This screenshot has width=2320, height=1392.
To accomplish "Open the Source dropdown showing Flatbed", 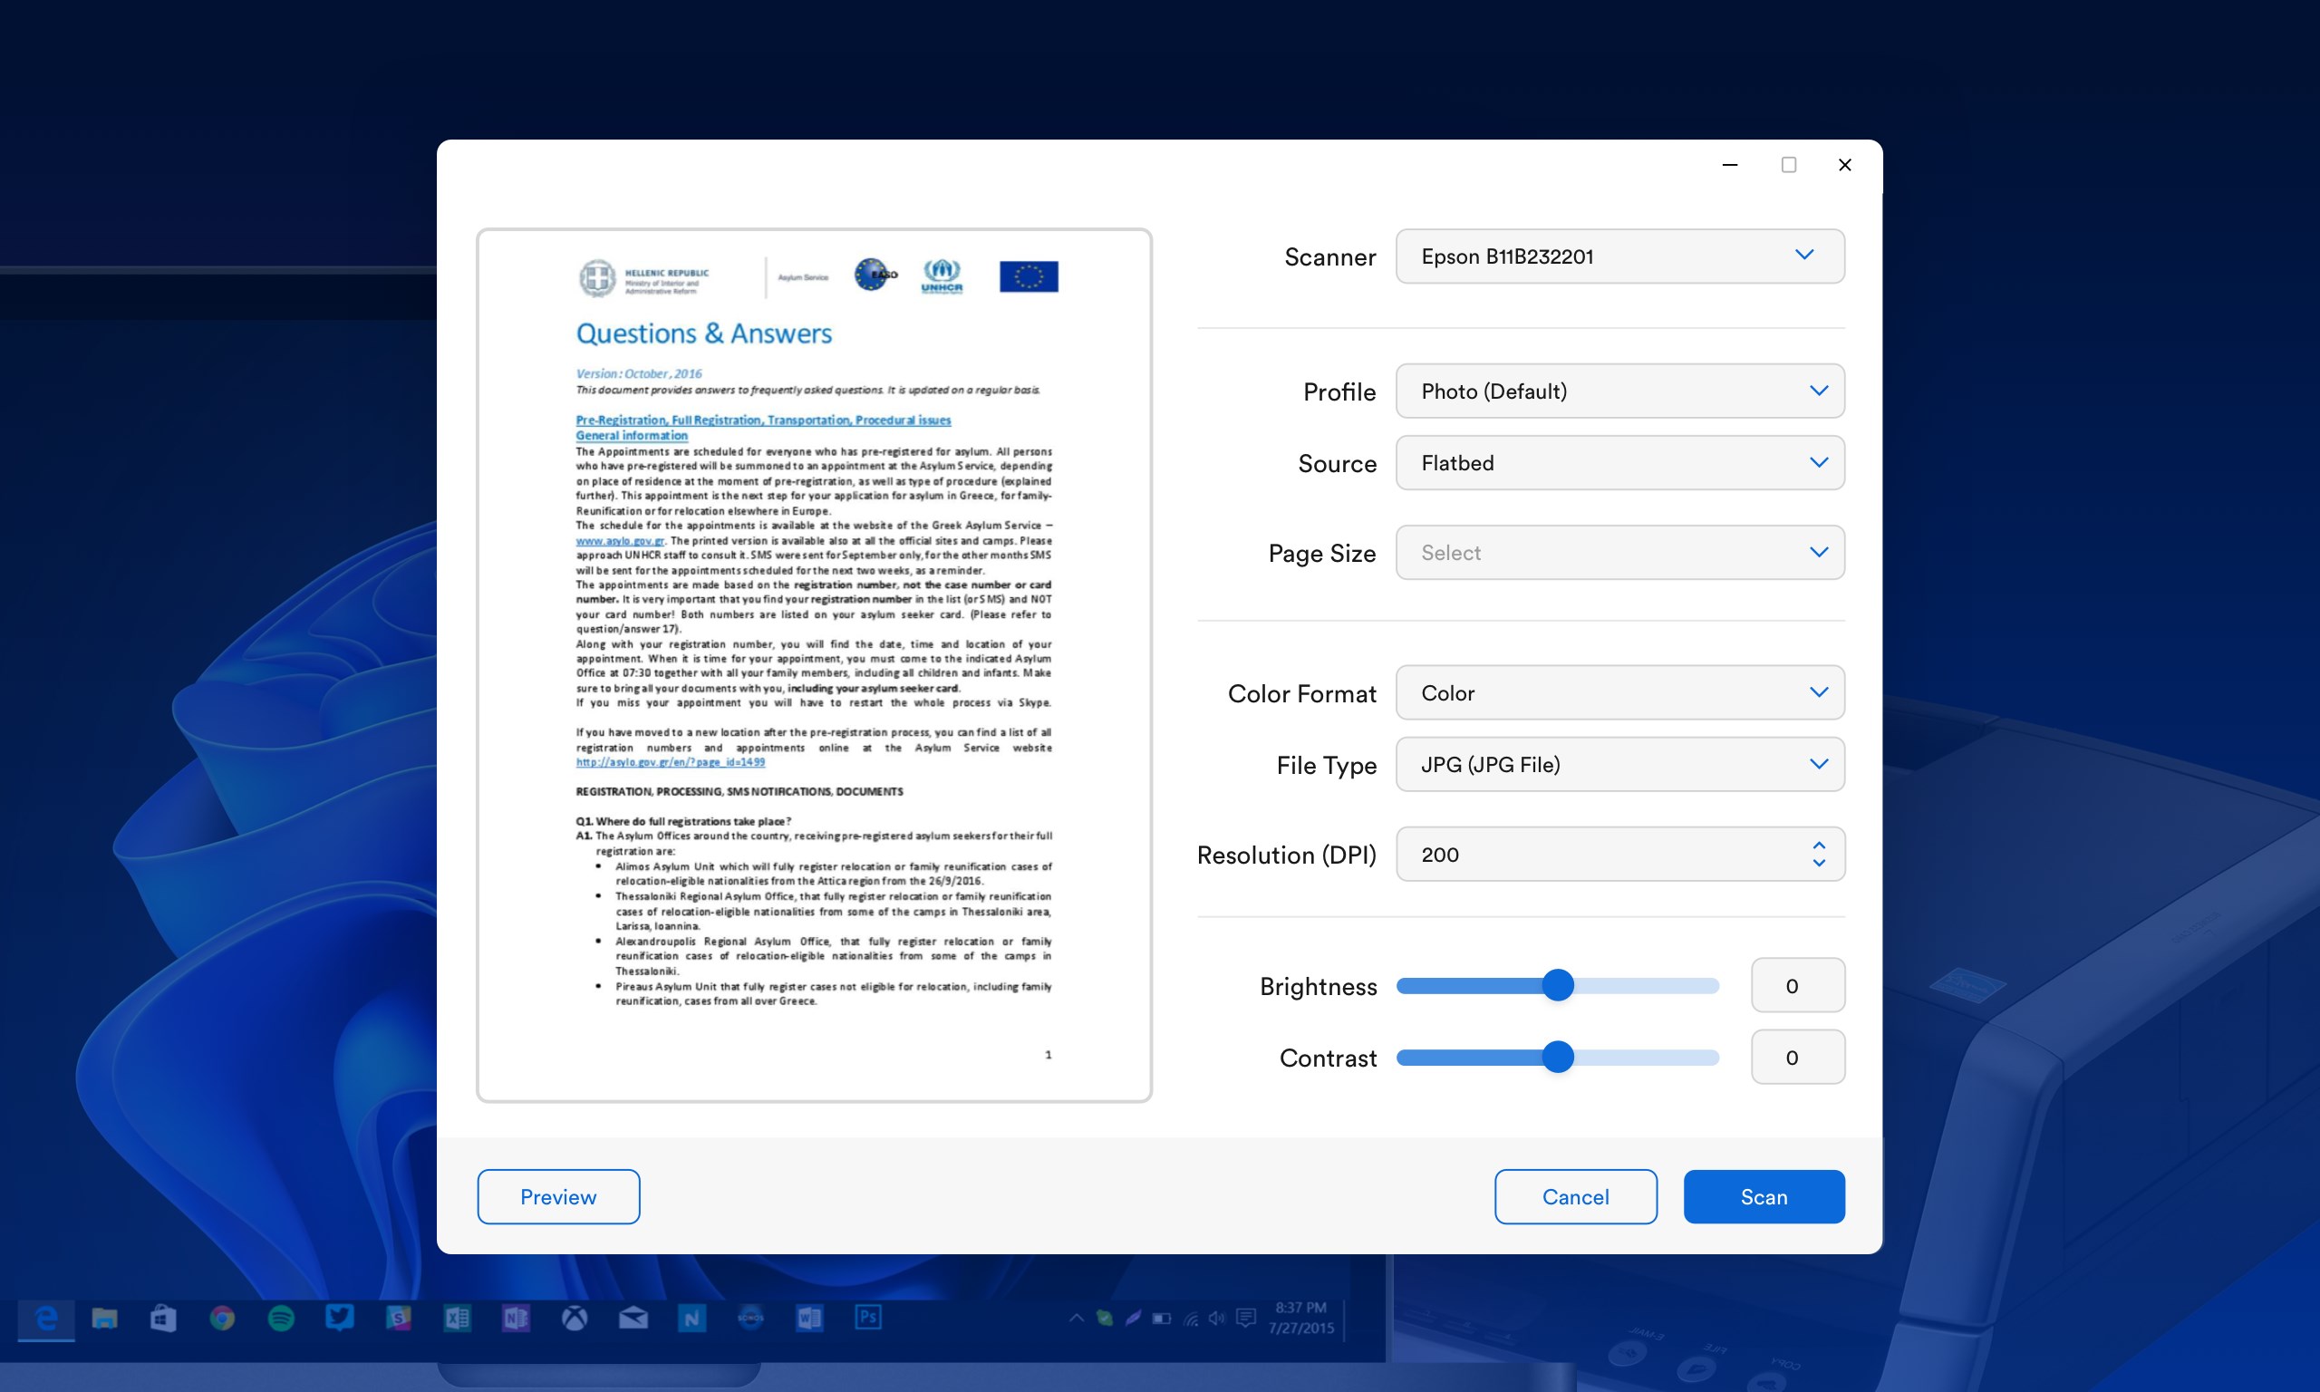I will [x=1619, y=462].
